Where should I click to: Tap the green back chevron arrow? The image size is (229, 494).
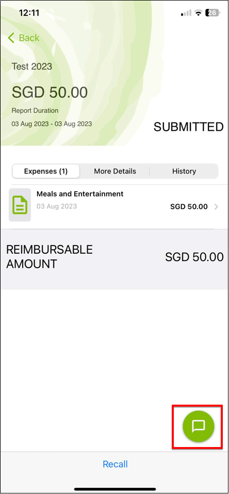pyautogui.click(x=11, y=38)
